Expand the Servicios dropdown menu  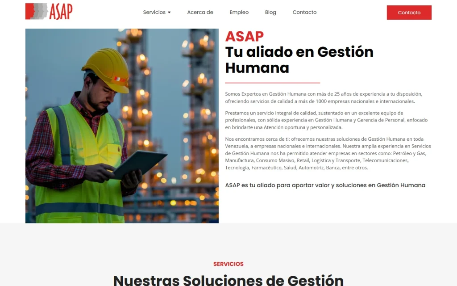click(x=157, y=12)
